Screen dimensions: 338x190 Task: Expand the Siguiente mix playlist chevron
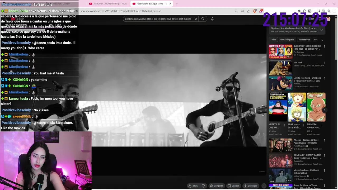pos(321,30)
